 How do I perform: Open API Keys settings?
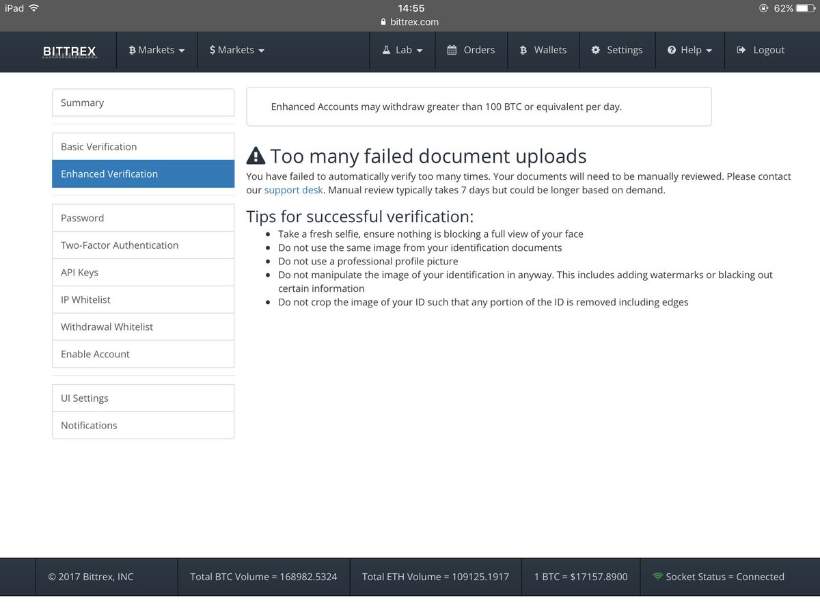pos(143,273)
